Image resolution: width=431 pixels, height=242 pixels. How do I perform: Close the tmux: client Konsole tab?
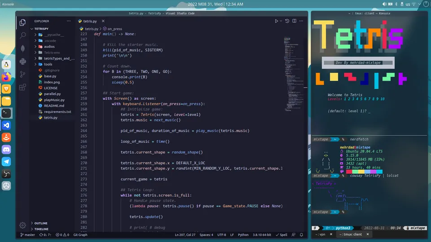(368, 234)
